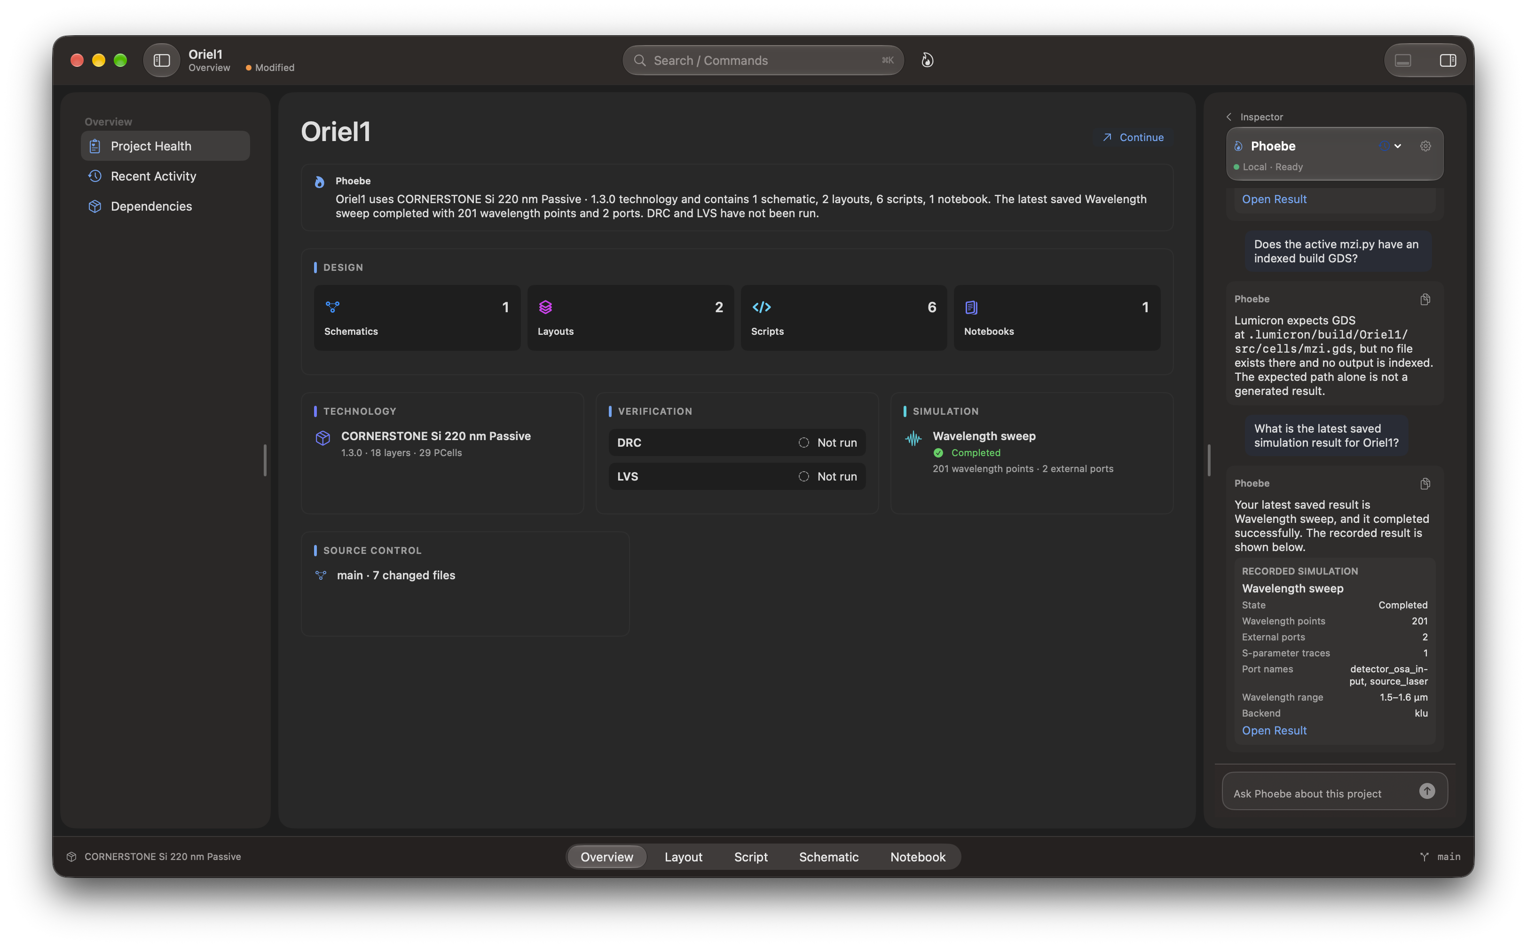Click the Search / Commands field
The height and width of the screenshot is (947, 1527).
click(x=763, y=60)
